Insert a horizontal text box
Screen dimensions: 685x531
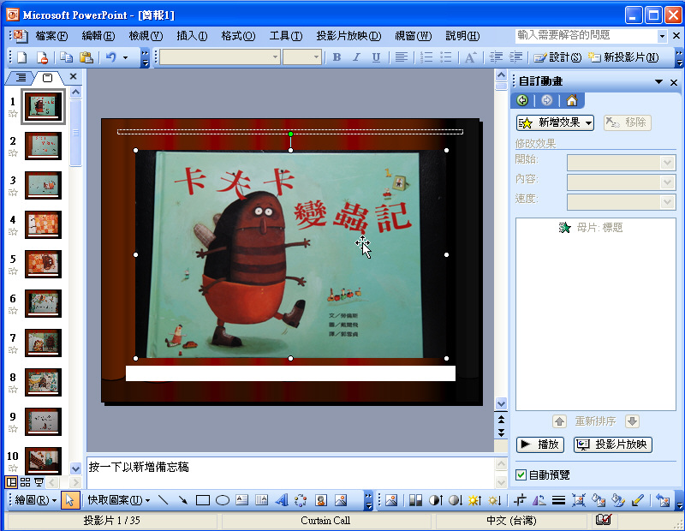coord(242,499)
